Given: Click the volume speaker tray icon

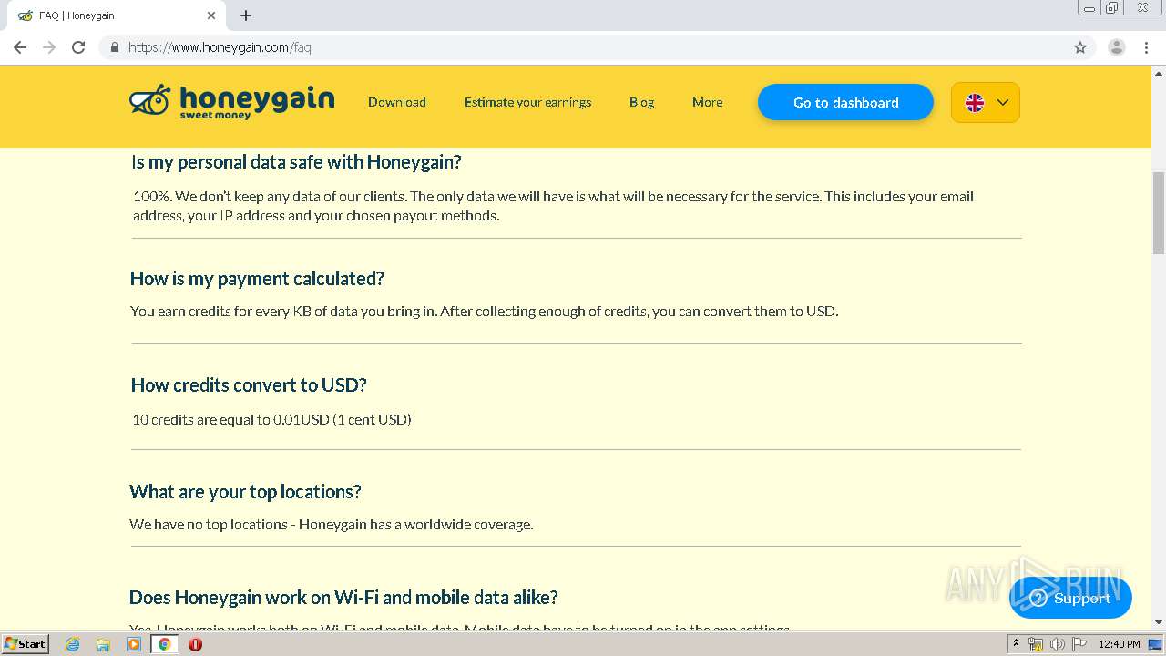Looking at the screenshot, I should tap(1057, 644).
